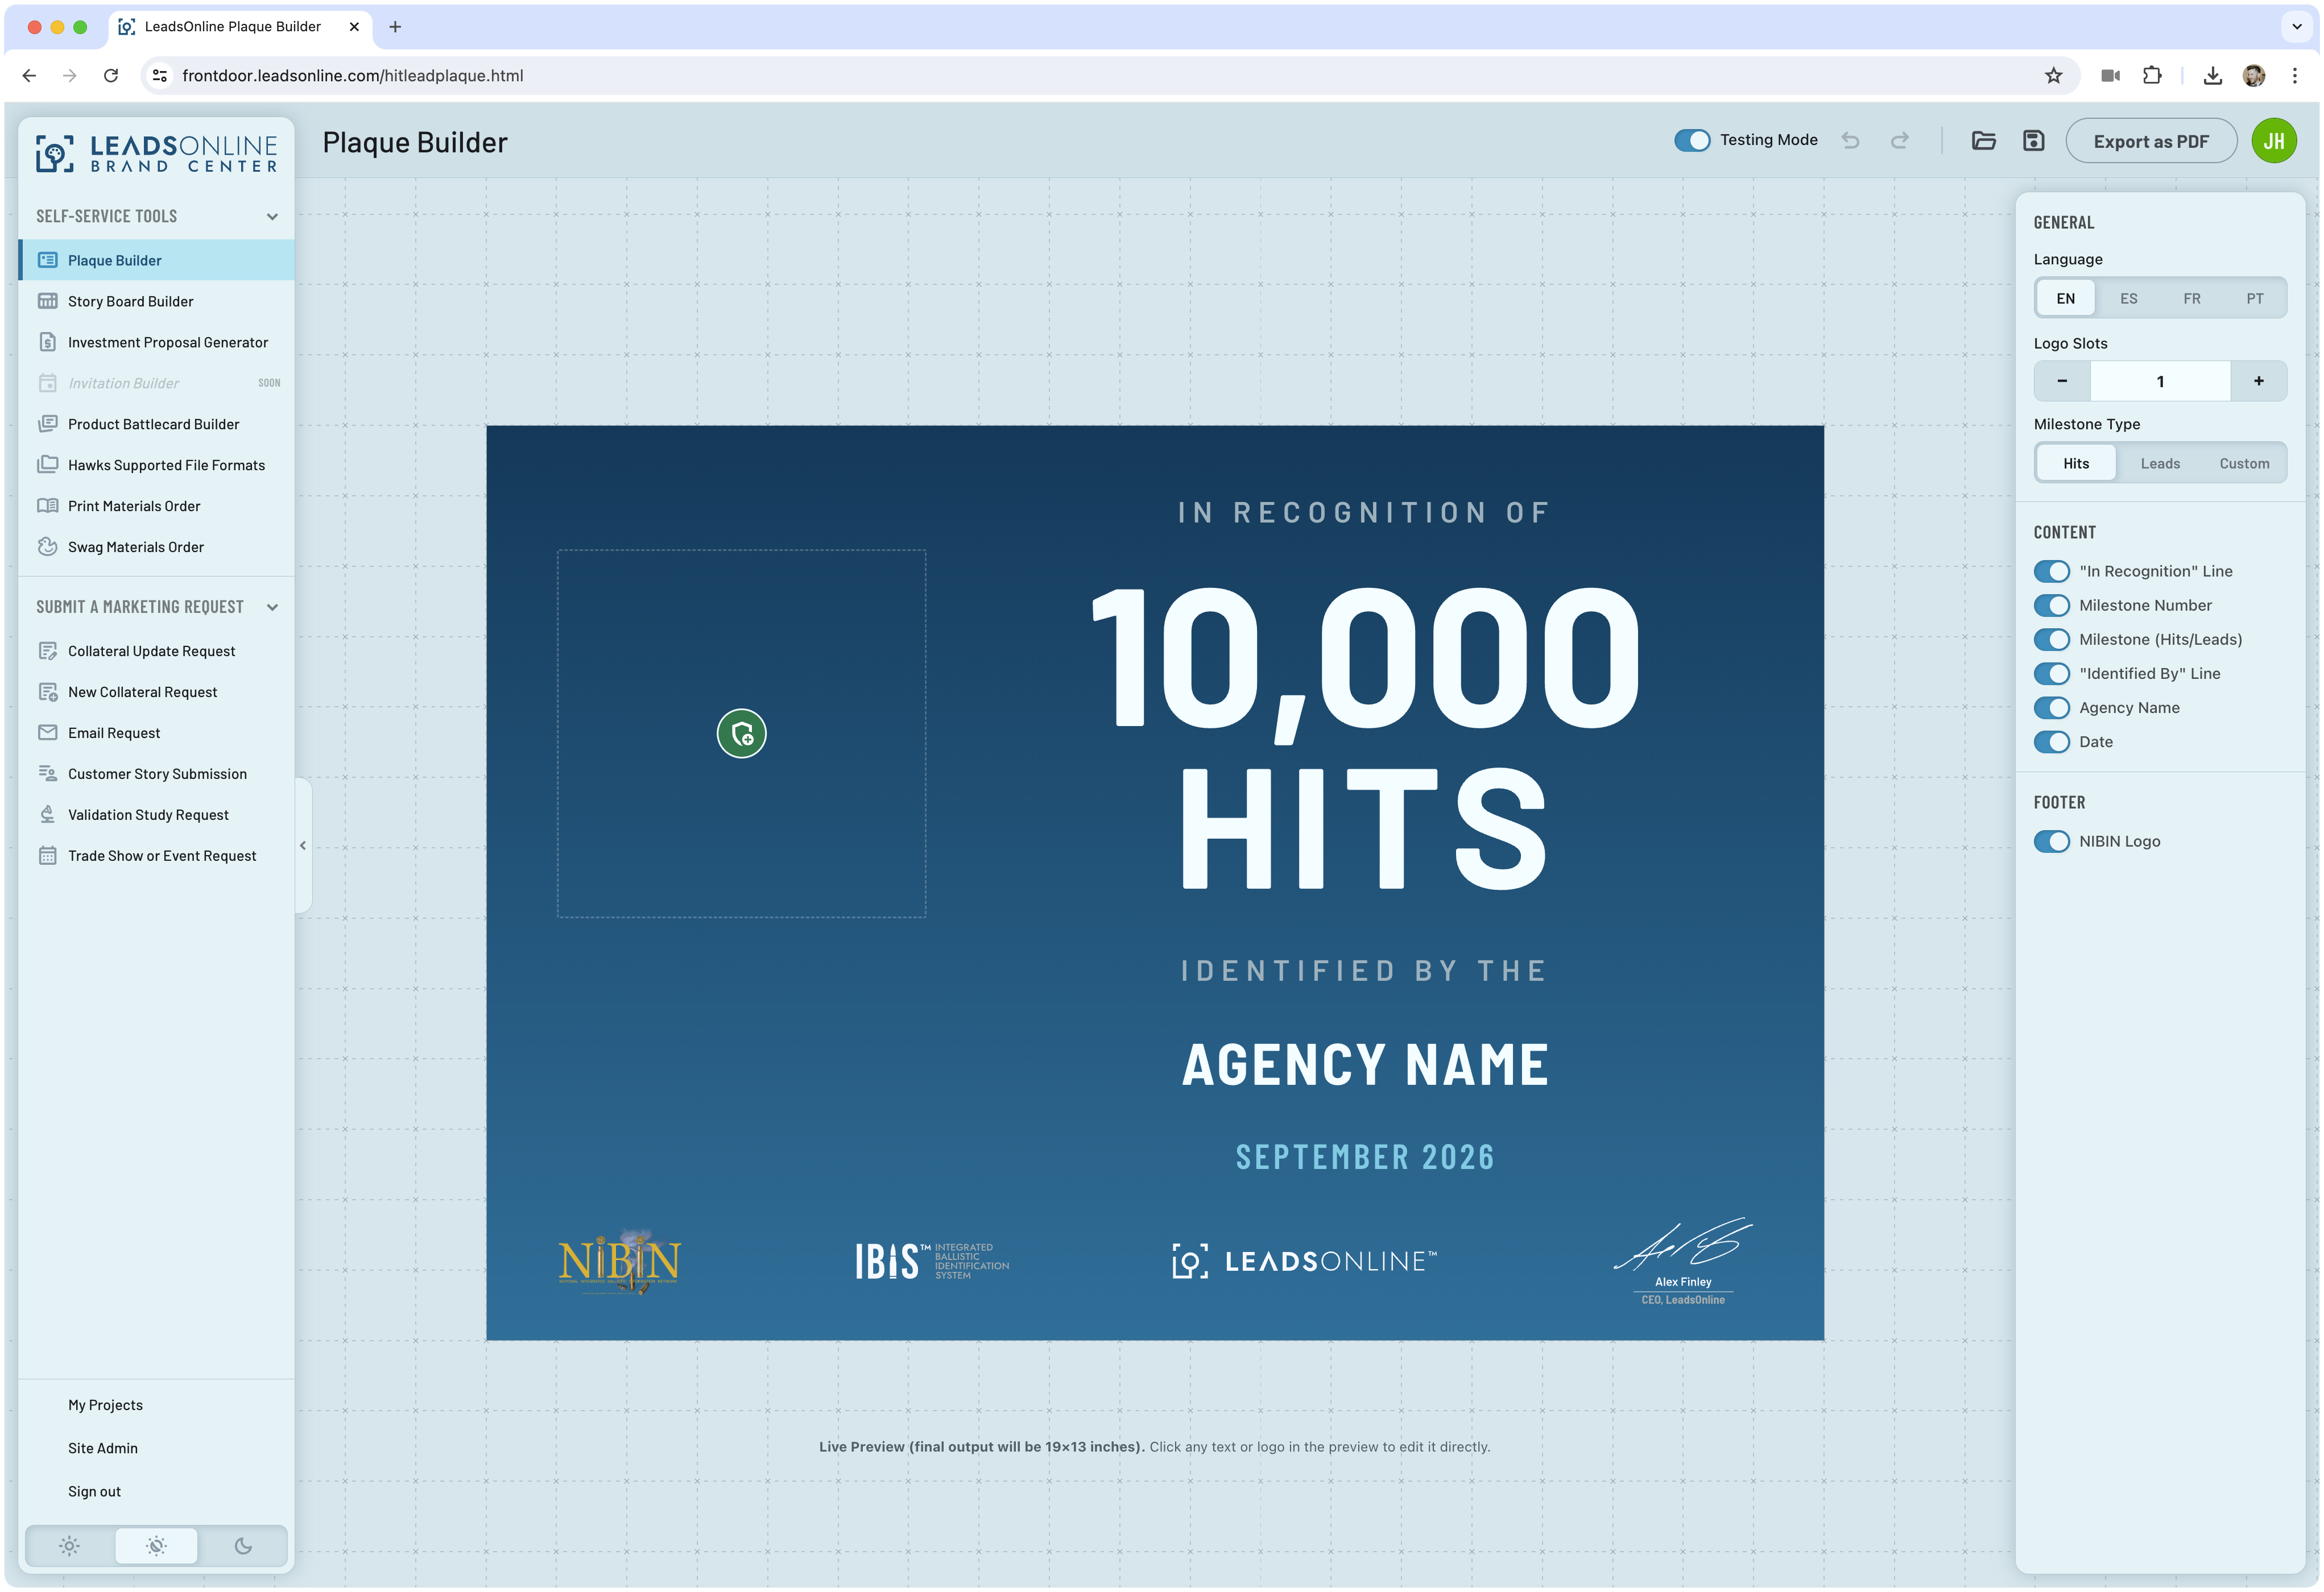Open saved project via folder icon

point(1984,141)
